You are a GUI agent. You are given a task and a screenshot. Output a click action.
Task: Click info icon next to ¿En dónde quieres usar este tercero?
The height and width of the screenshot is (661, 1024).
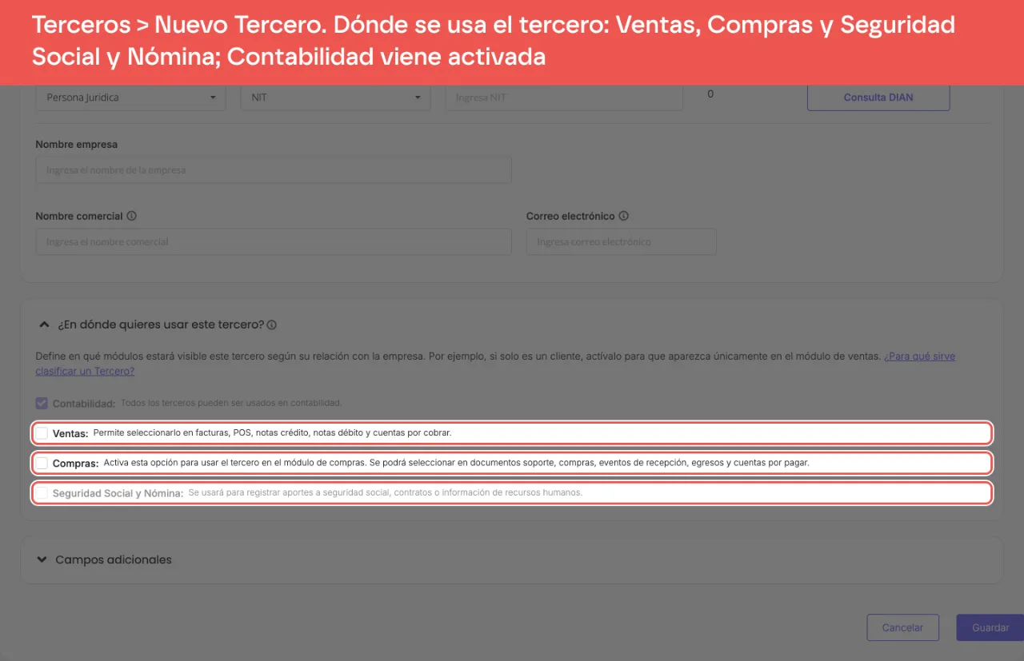272,325
